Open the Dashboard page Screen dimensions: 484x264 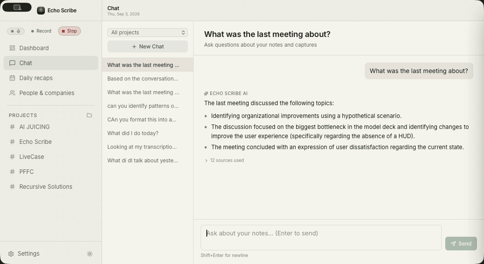tap(51, 48)
